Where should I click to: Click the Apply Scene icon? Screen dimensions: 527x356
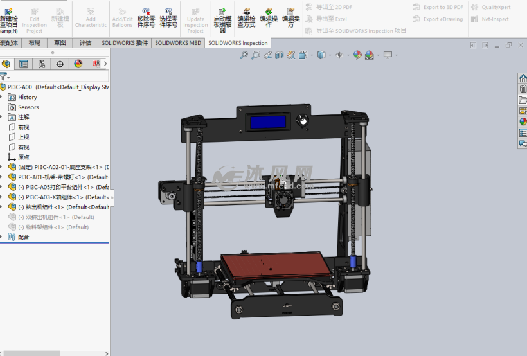[x=370, y=55]
